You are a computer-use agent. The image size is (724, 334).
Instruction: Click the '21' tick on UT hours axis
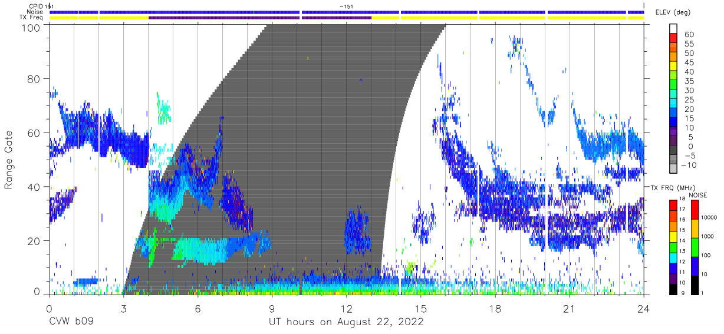(x=570, y=309)
